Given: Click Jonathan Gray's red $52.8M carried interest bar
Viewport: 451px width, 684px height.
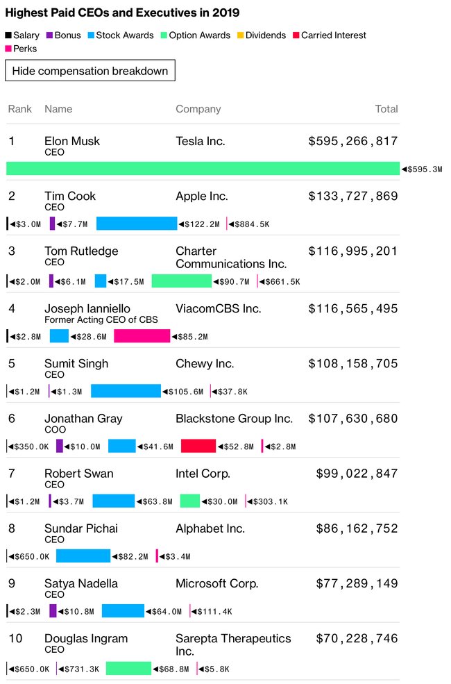Looking at the screenshot, I should click(x=198, y=446).
